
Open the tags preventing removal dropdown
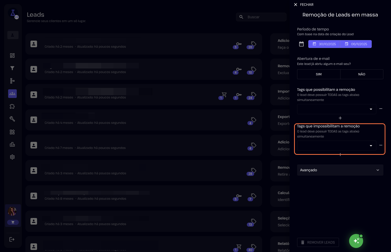click(336, 146)
